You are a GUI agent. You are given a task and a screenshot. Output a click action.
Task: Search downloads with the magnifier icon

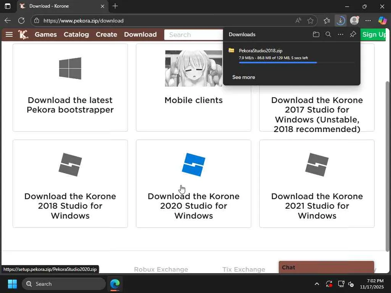[x=328, y=34]
